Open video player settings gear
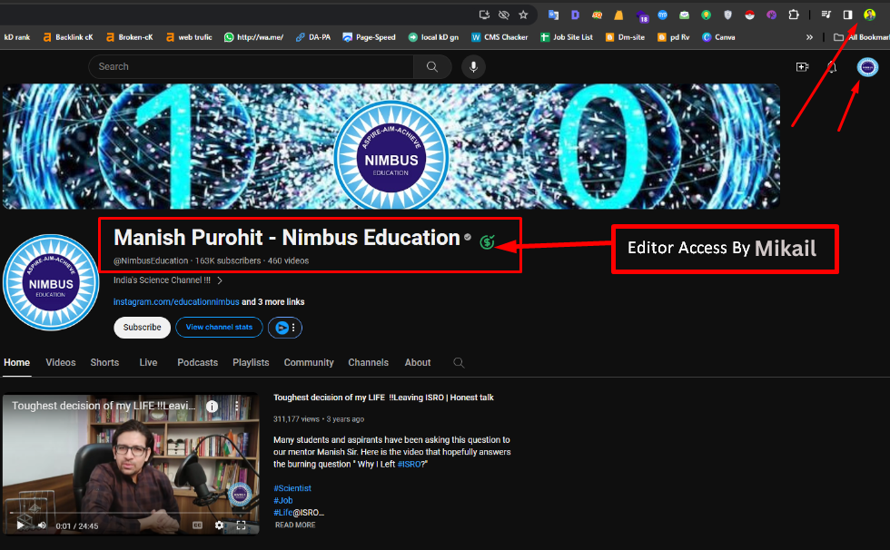Viewport: 890px width, 550px height. click(219, 525)
